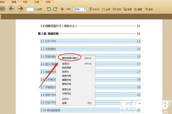Zoom in with the plus icon
Image resolution: width=172 pixels, height=114 pixels.
click(x=62, y=9)
